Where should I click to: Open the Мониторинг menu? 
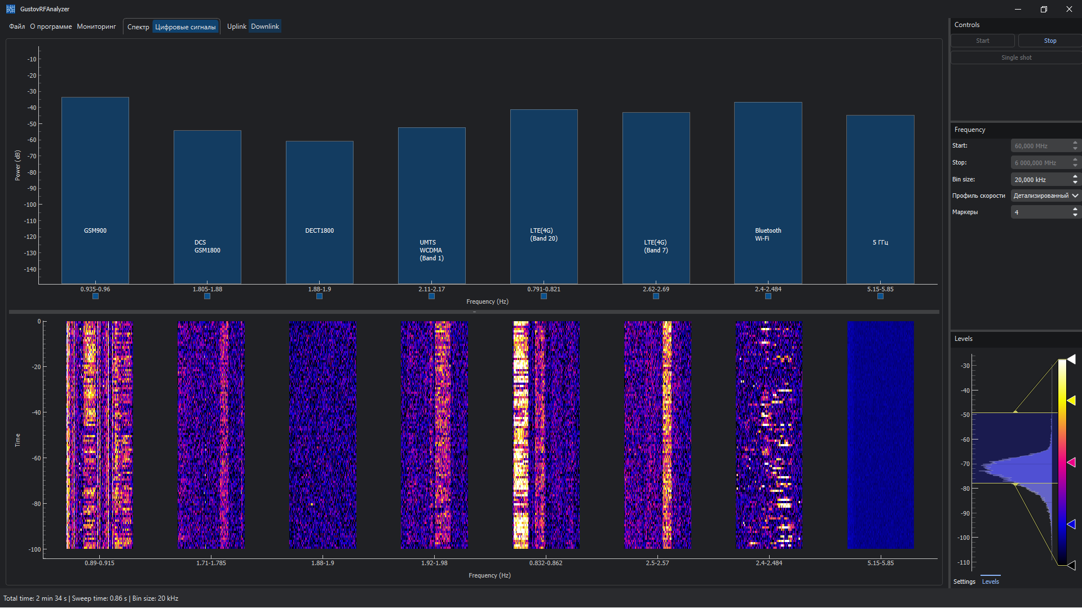pyautogui.click(x=96, y=26)
